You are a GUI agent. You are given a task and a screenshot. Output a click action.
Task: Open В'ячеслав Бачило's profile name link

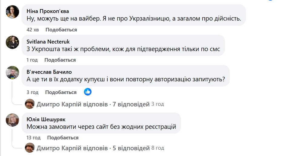coord(49,72)
